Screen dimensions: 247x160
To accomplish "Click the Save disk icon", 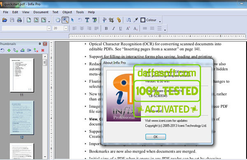I will pyautogui.click(x=12, y=20).
